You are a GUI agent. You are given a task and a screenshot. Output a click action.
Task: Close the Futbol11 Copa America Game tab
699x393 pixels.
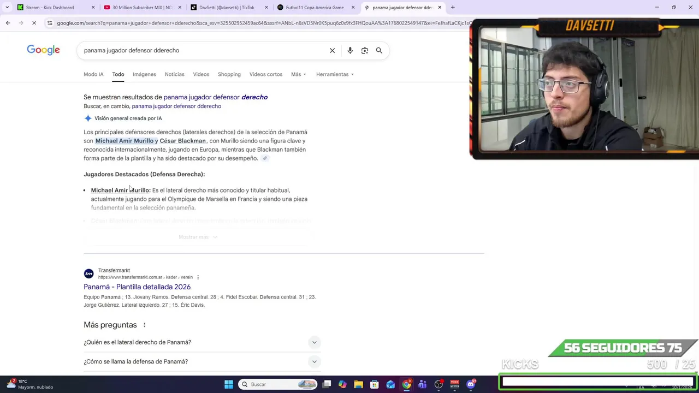pos(353,8)
